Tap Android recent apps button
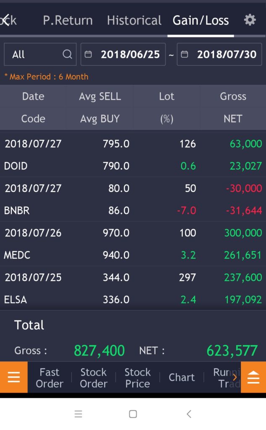Viewport: 266px width, 430px height. (78, 414)
